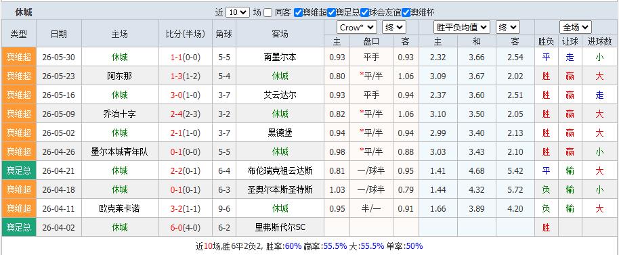Click the 日期 column header

(x=59, y=34)
